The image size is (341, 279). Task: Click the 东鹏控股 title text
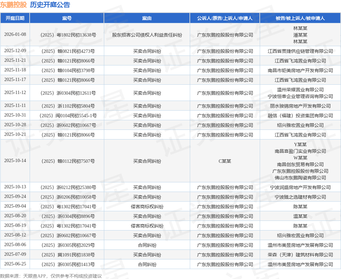click(x=13, y=5)
